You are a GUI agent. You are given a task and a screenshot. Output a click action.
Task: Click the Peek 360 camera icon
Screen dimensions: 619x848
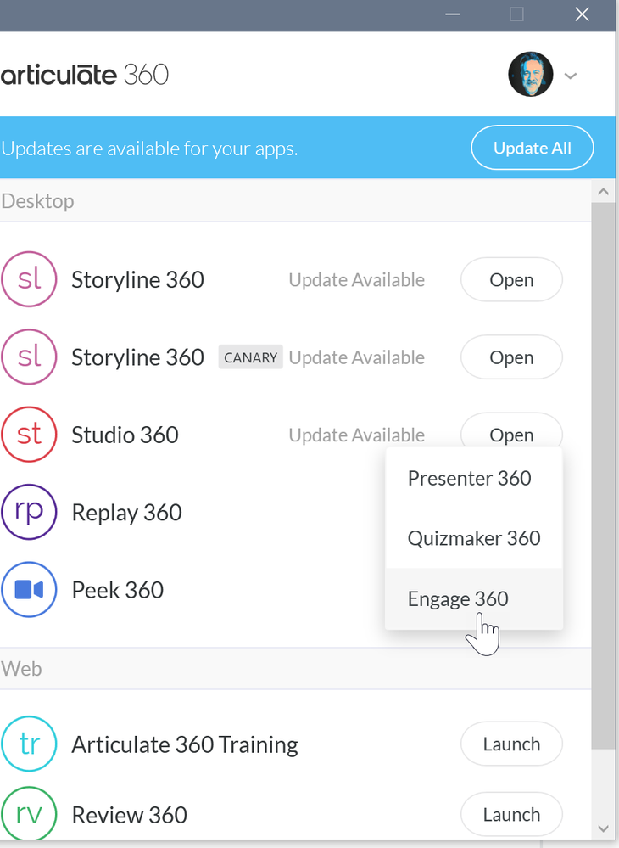[x=29, y=589]
